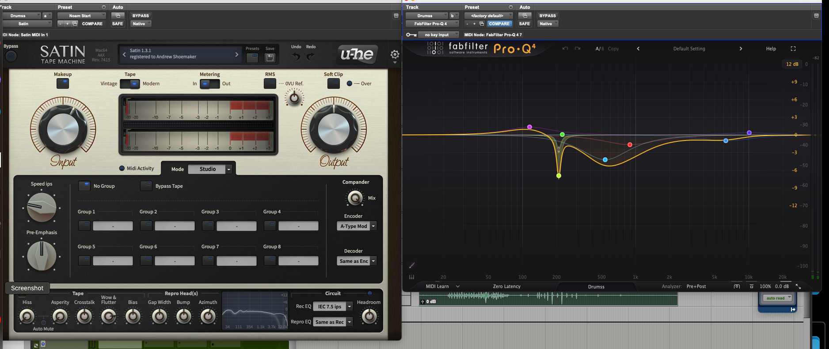Open Pro-Q 12 dB display range menu
Image resolution: width=829 pixels, height=349 pixels.
[792, 64]
